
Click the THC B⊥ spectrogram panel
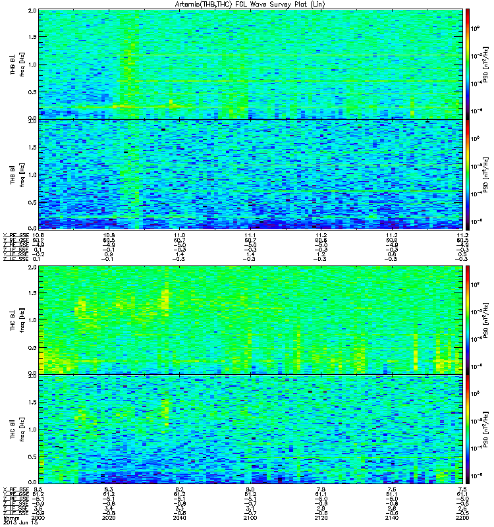coord(250,320)
